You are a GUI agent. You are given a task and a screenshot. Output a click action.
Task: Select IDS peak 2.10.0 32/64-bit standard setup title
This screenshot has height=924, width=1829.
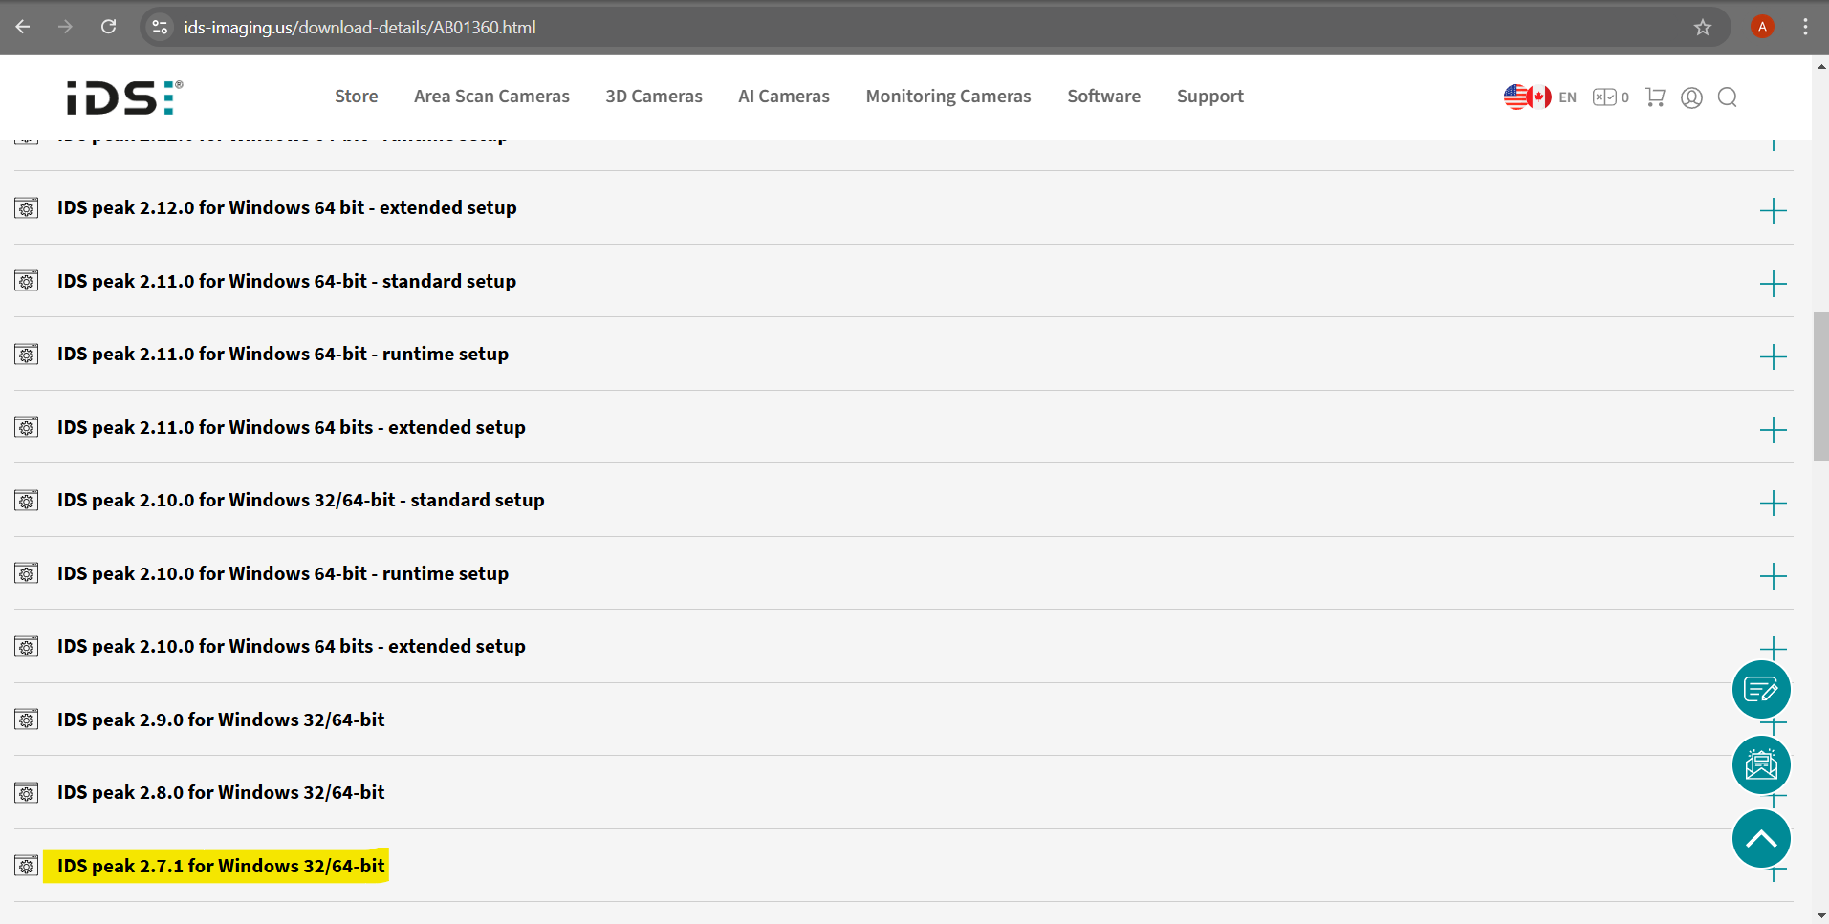[301, 500]
